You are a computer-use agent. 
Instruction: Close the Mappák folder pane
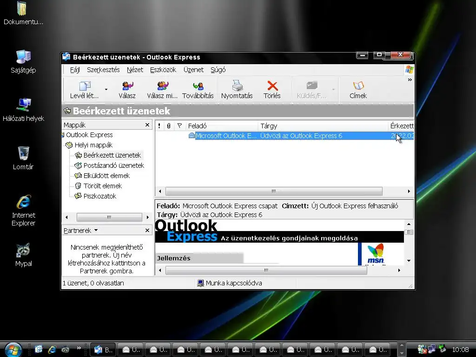click(x=147, y=125)
